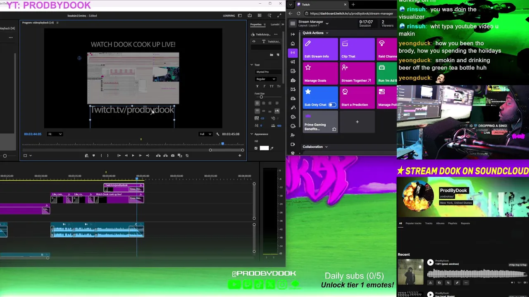Switch to the Lumetri panel tab
Screen dimensions: 529x297
coord(275,24)
